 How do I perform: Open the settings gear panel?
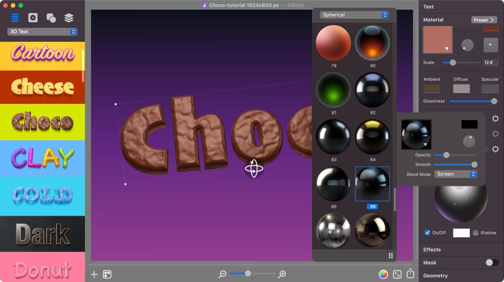click(x=33, y=17)
